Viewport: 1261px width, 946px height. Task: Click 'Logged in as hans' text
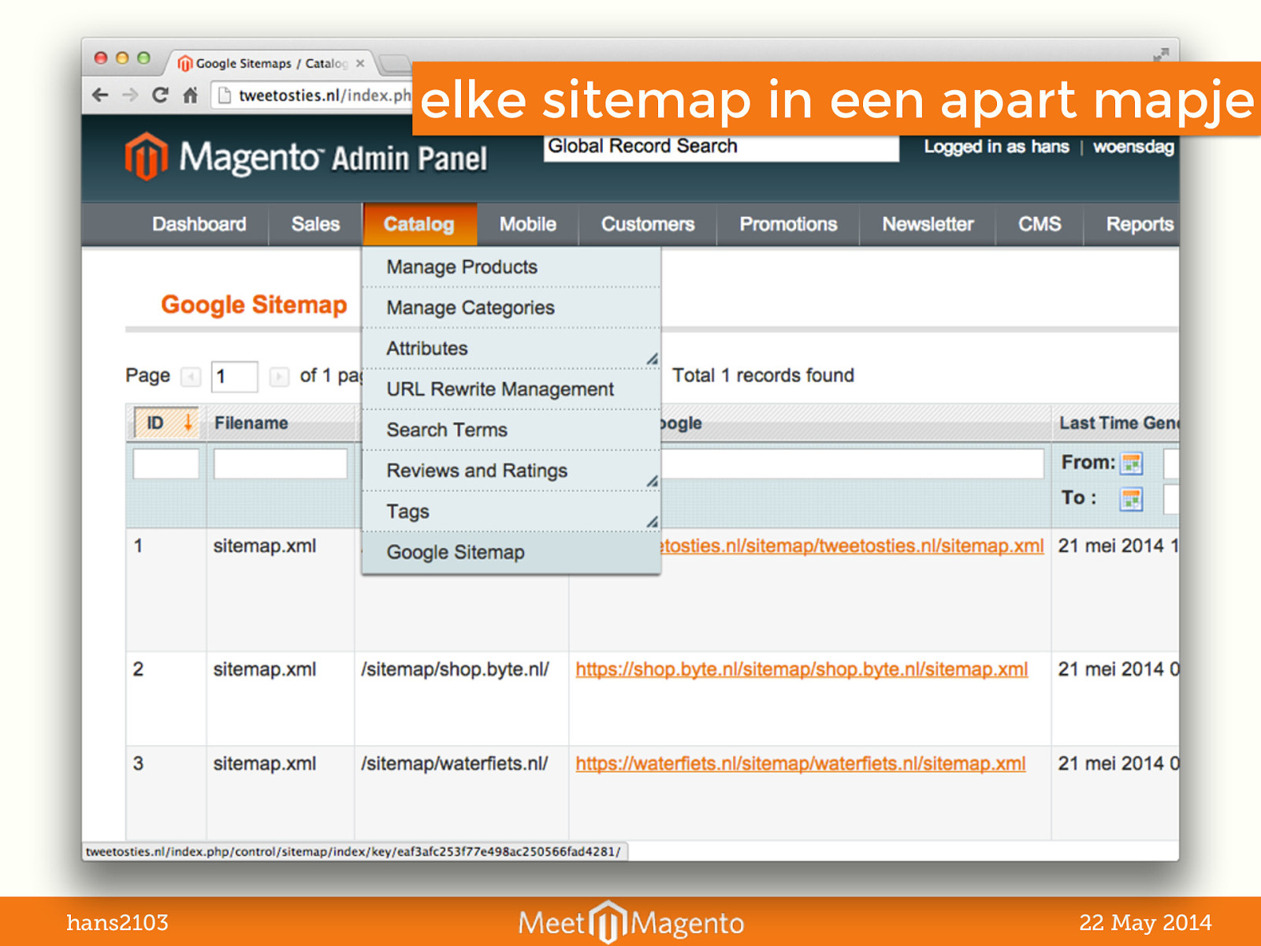point(996,147)
